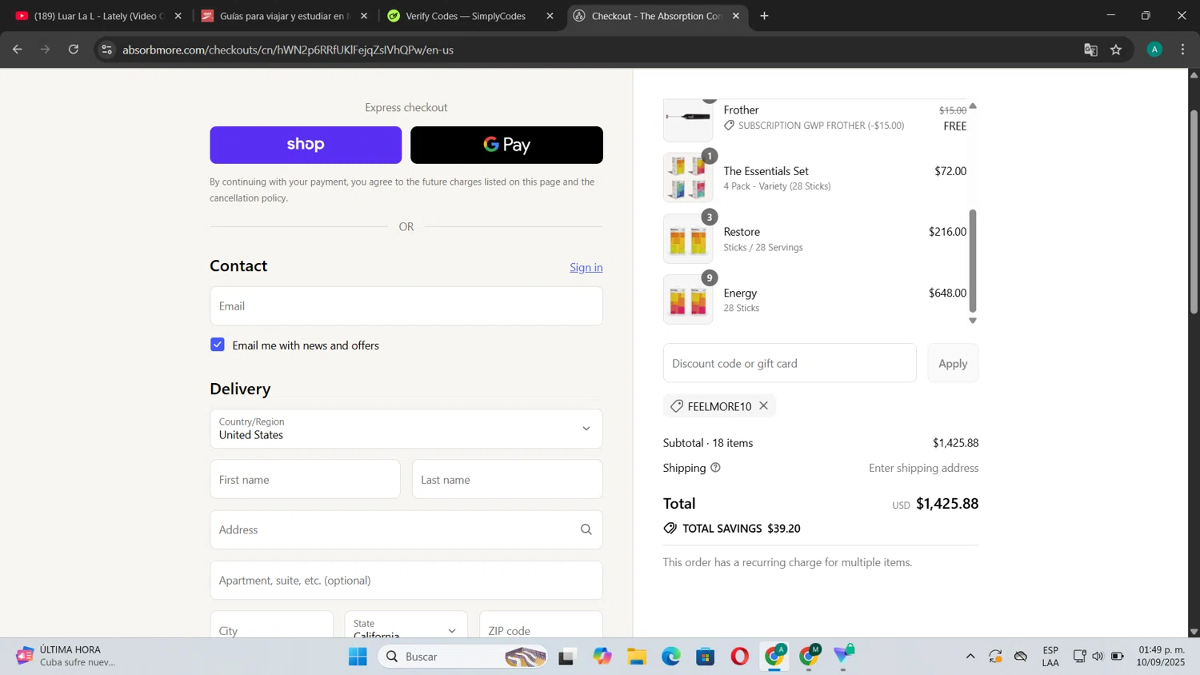Click the Energy product thumbnail
This screenshot has width=1200, height=675.
688,299
